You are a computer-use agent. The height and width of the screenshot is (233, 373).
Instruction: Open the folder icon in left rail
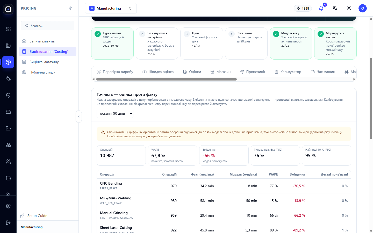[8, 128]
